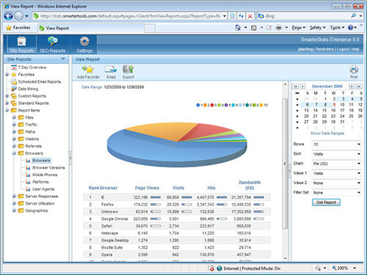Select December 9 in the calendar
This screenshot has width=367, height=275.
tap(334, 105)
